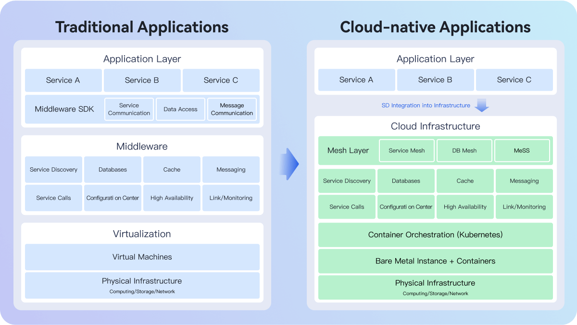This screenshot has width=577, height=325.
Task: Click the Mesh Layer label
Action: tap(348, 150)
